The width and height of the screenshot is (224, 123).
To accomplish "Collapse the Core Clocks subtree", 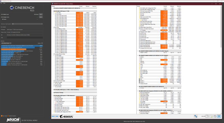I will [54, 14].
